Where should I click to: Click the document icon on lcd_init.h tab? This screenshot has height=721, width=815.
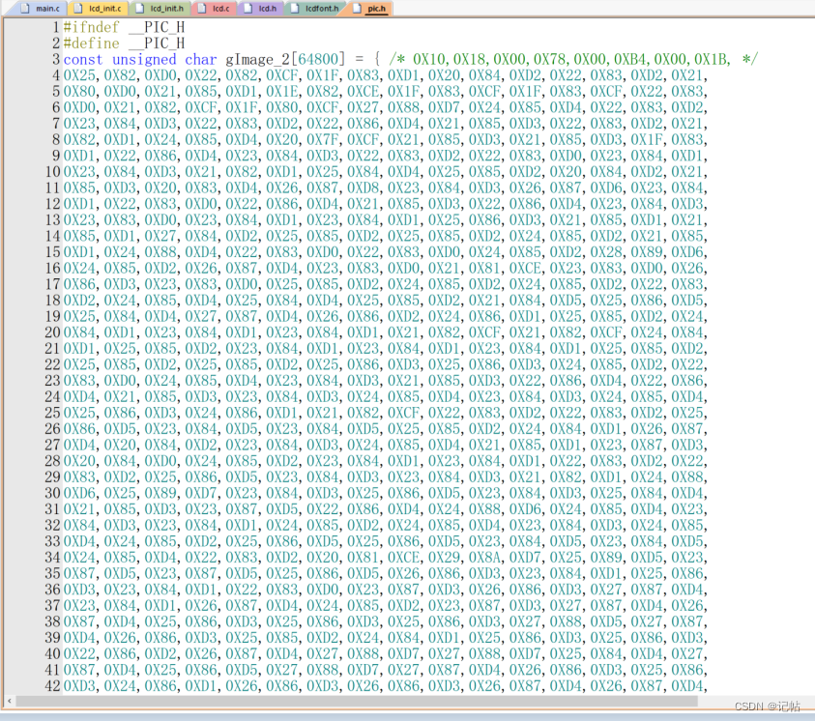pyautogui.click(x=139, y=9)
